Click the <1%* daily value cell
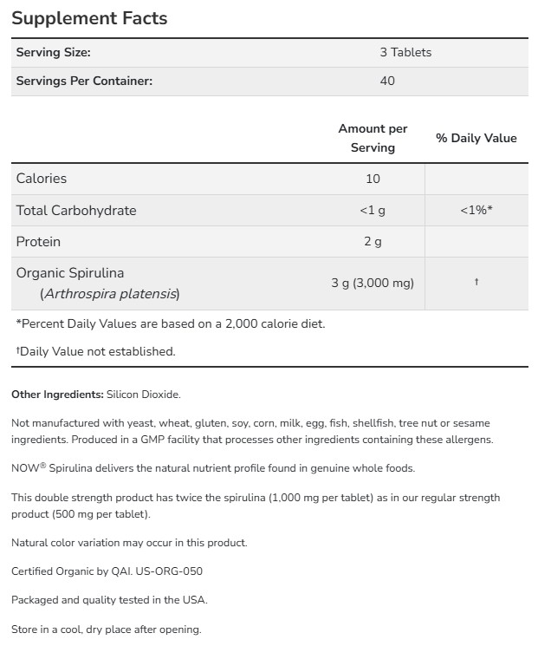538x646 pixels. tap(476, 210)
